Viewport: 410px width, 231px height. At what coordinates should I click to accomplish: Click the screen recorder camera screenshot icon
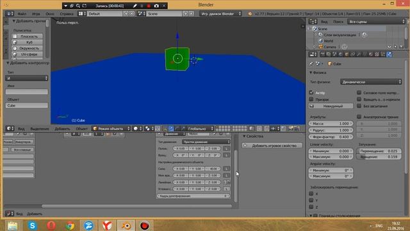click(x=156, y=6)
